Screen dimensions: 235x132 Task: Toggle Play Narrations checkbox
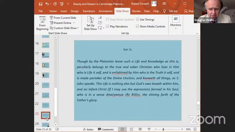coord(107,26)
